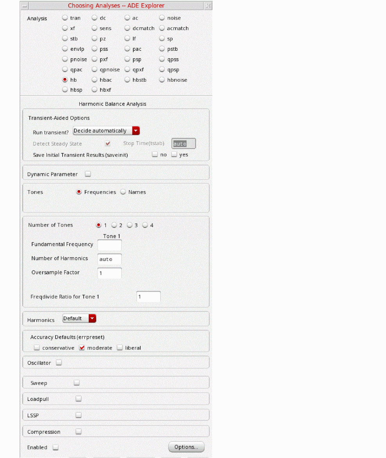Choose Tones by Names
386x458 pixels.
point(123,192)
